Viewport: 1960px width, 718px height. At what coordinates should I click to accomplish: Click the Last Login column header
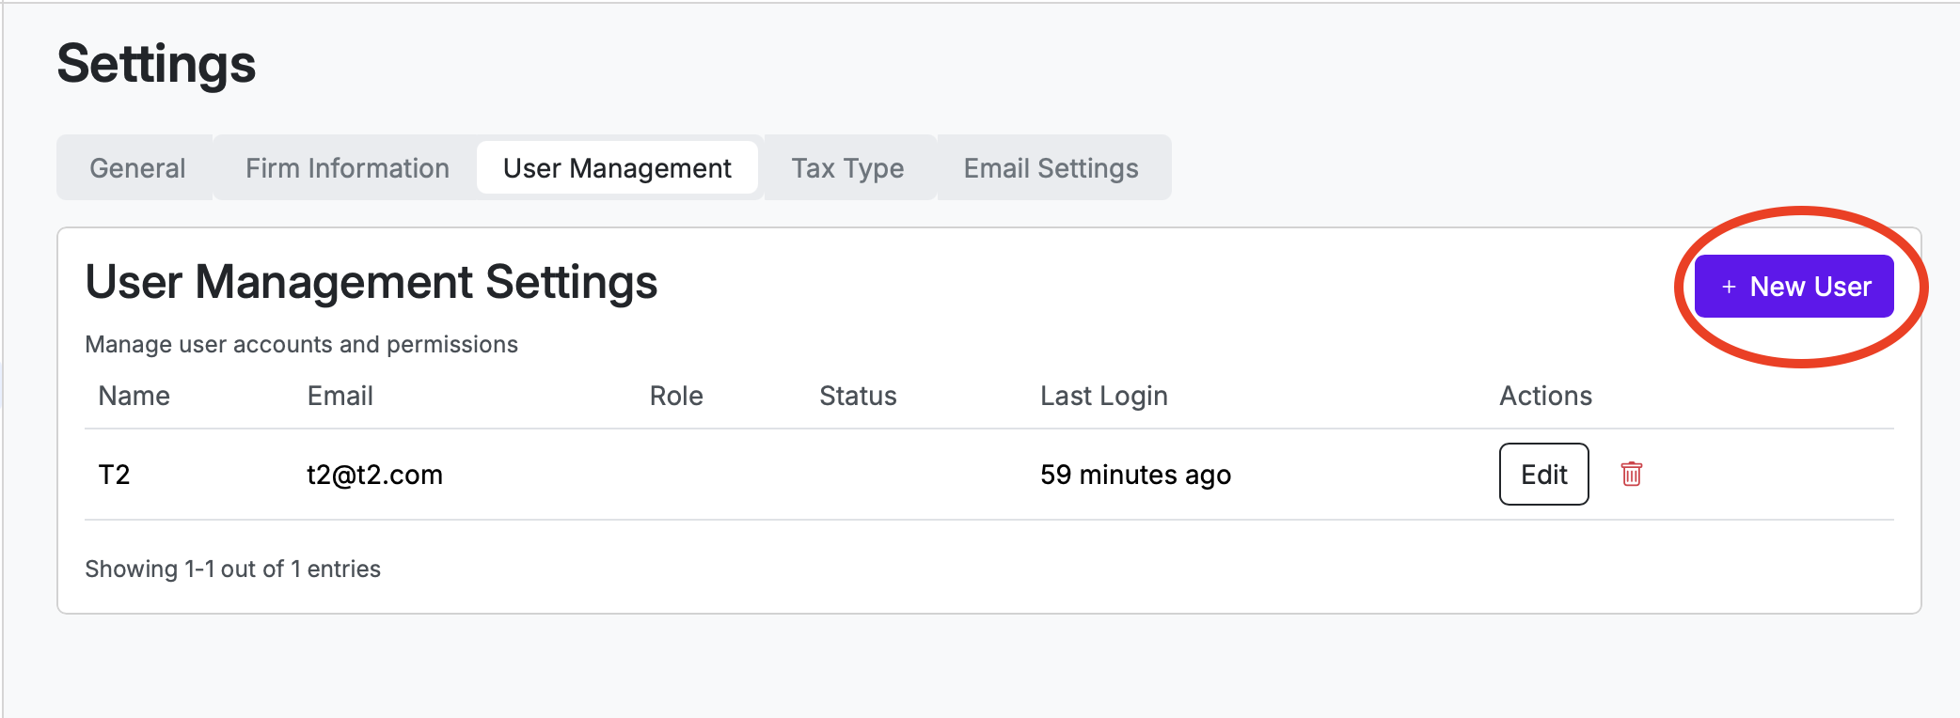point(1103,396)
